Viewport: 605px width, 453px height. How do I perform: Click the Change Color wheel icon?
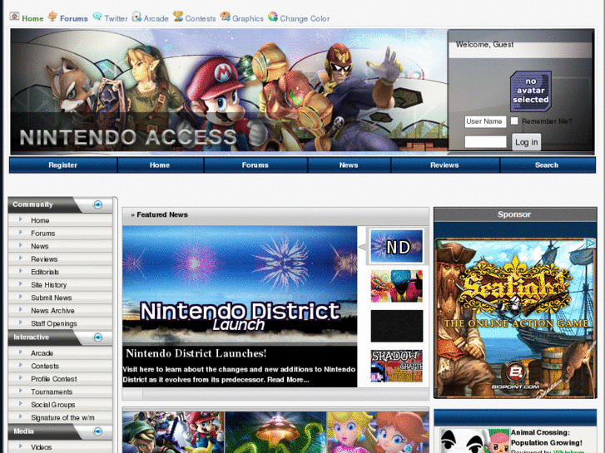[273, 17]
